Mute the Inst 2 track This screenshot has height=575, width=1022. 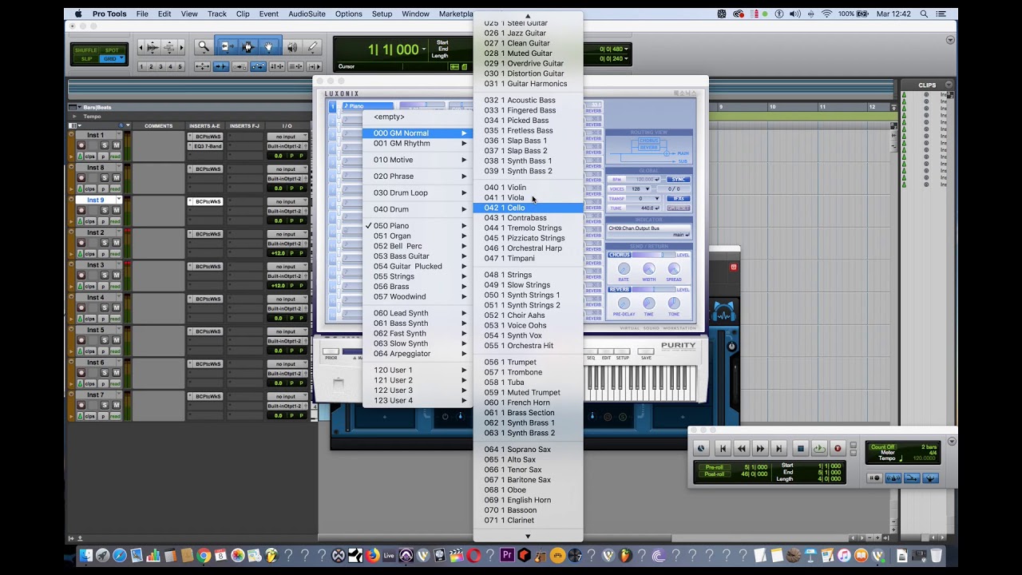tap(117, 243)
